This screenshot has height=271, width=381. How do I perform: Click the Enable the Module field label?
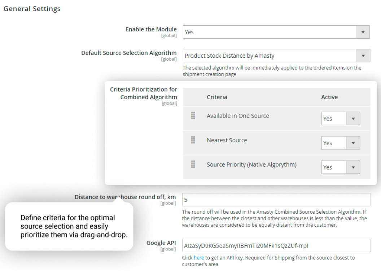(151, 29)
